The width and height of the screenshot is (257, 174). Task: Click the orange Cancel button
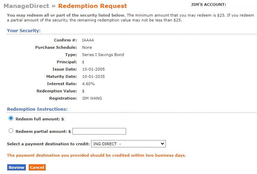tap(37, 167)
